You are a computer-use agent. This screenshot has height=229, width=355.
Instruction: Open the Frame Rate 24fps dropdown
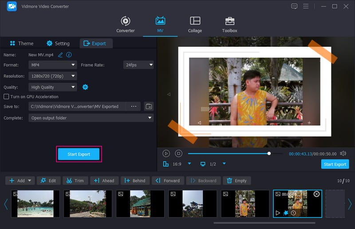[x=138, y=65]
